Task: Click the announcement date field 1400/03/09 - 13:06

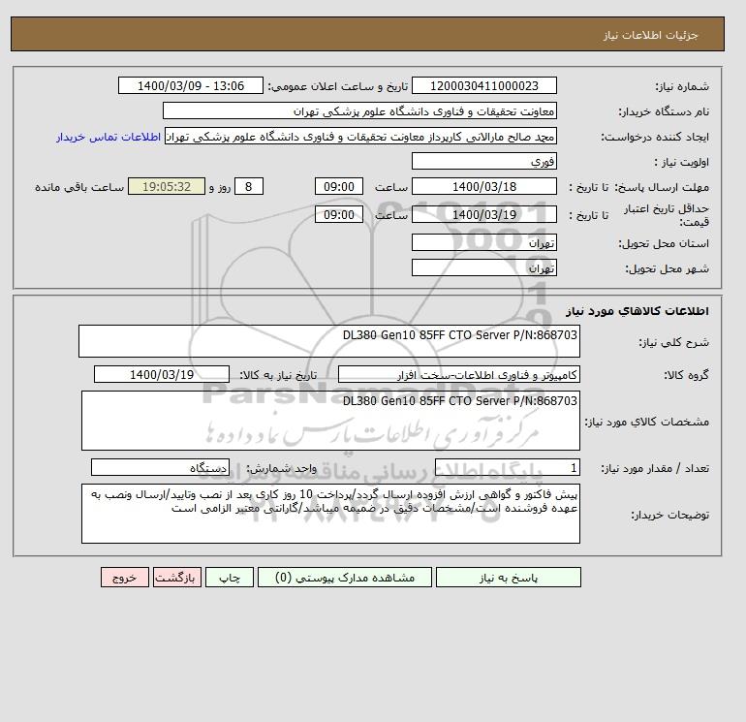Action: [190, 85]
